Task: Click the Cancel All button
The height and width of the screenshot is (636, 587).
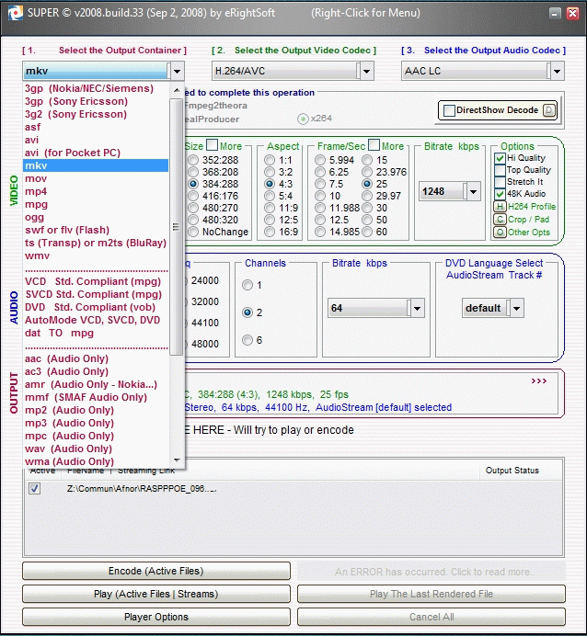Action: pyautogui.click(x=432, y=617)
